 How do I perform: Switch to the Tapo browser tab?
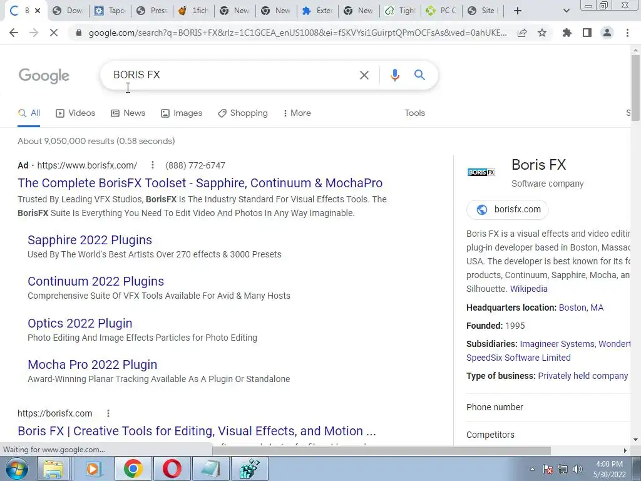coord(110,11)
